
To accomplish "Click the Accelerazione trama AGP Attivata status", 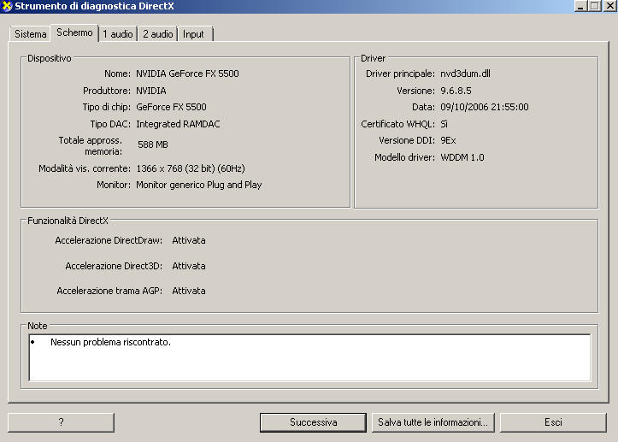I will coord(189,291).
